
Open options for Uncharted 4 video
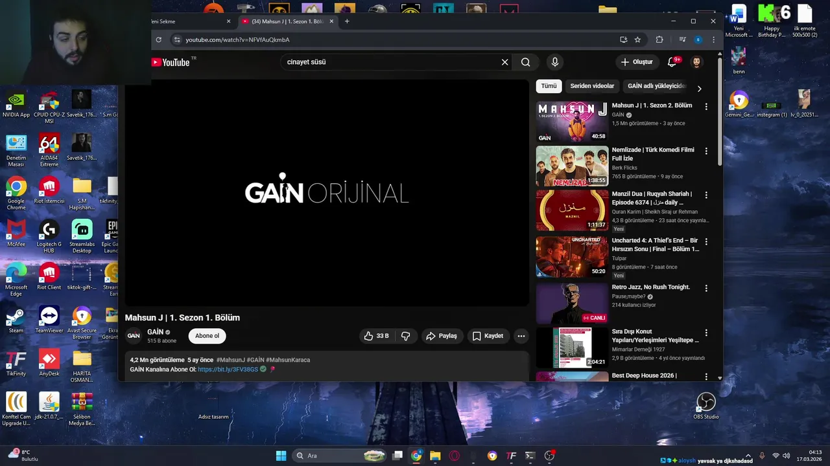click(x=706, y=241)
